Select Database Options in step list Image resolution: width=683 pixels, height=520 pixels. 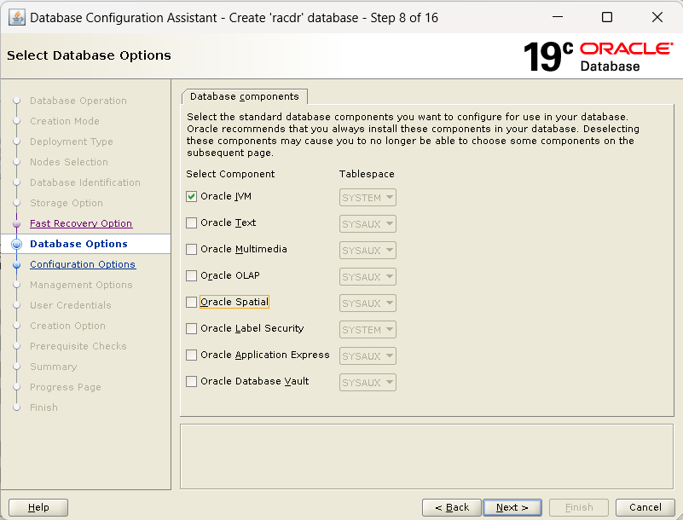coord(78,244)
